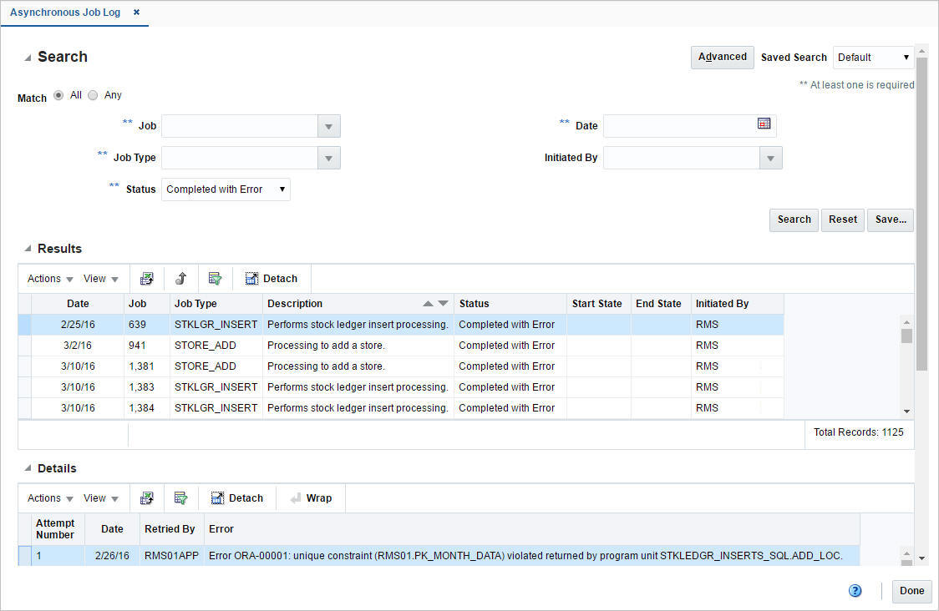The height and width of the screenshot is (611, 939).
Task: Export Results table to Excel
Action: (148, 278)
